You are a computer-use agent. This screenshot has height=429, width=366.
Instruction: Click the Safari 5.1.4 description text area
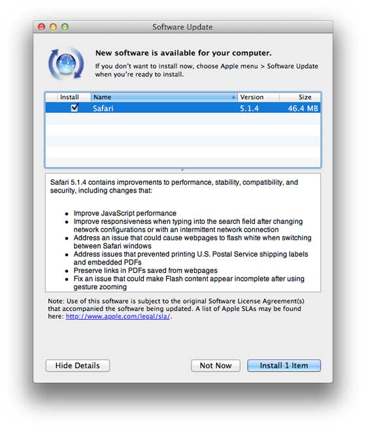(183, 232)
